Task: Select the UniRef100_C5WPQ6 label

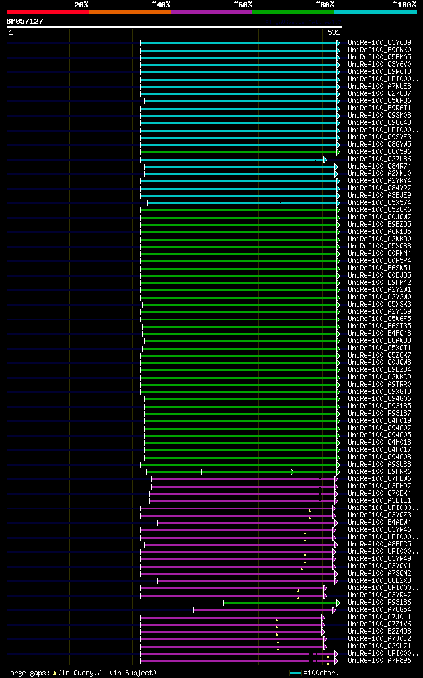Action: coord(380,101)
